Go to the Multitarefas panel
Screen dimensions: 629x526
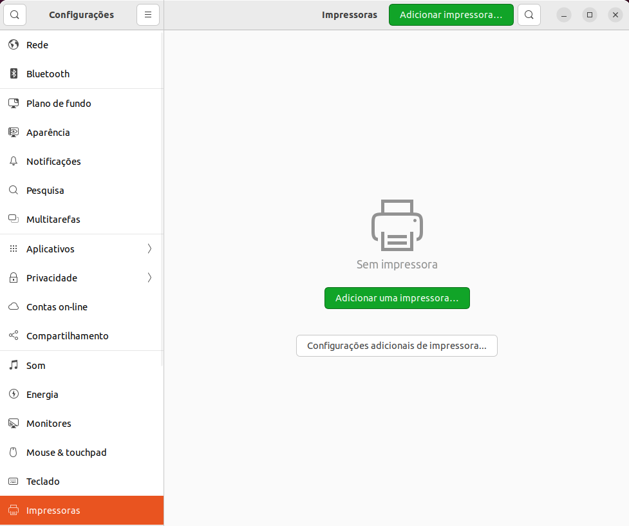(53, 220)
